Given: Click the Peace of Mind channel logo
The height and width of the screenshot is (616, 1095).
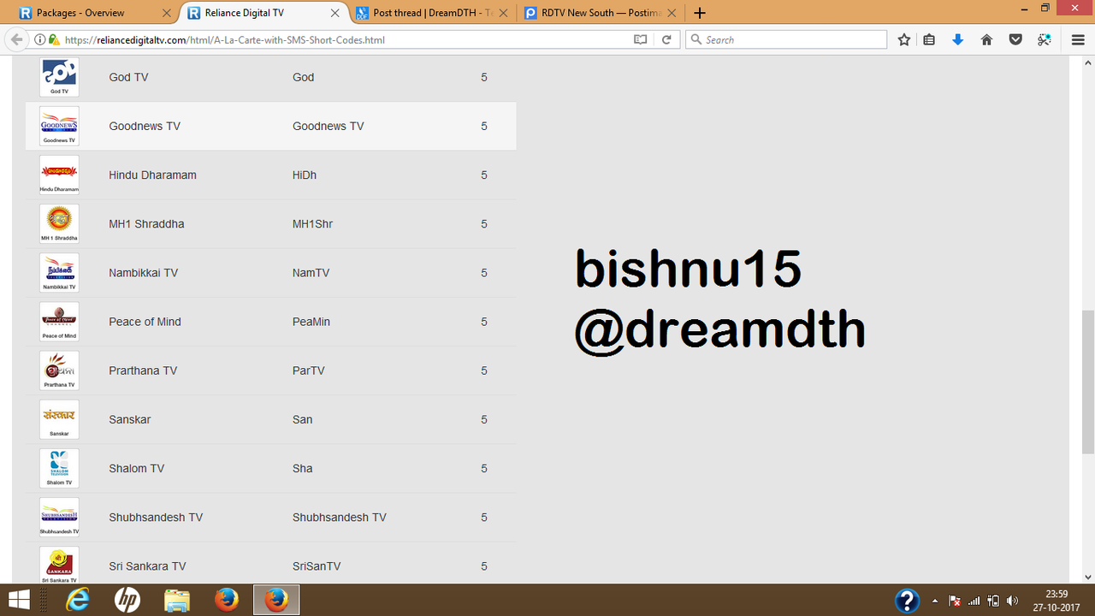Looking at the screenshot, I should pos(59,322).
